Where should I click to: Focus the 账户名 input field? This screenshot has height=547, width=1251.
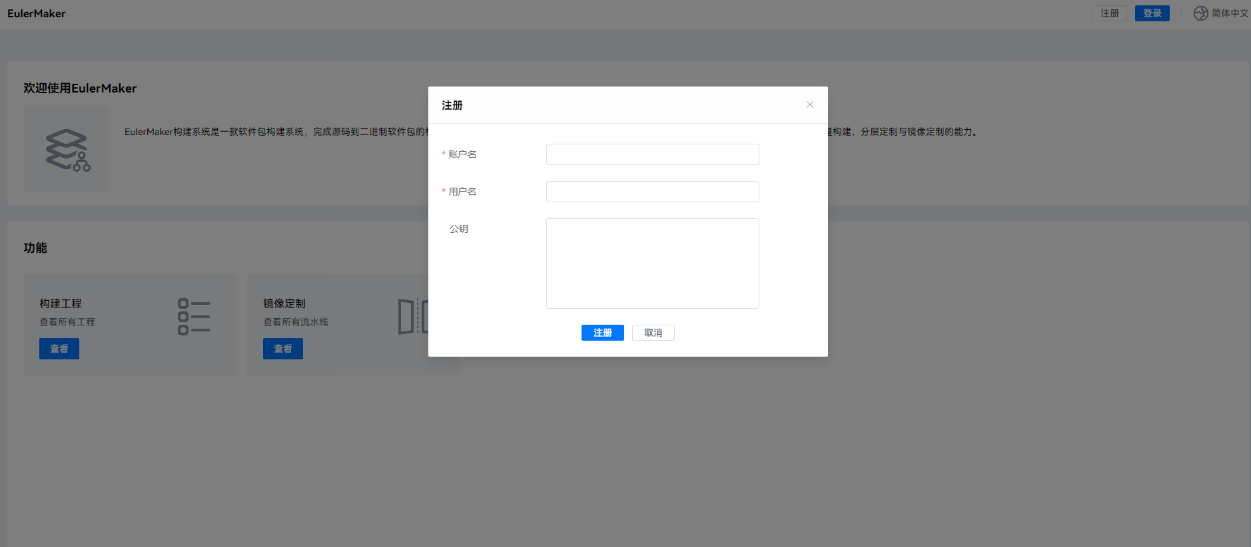click(652, 154)
